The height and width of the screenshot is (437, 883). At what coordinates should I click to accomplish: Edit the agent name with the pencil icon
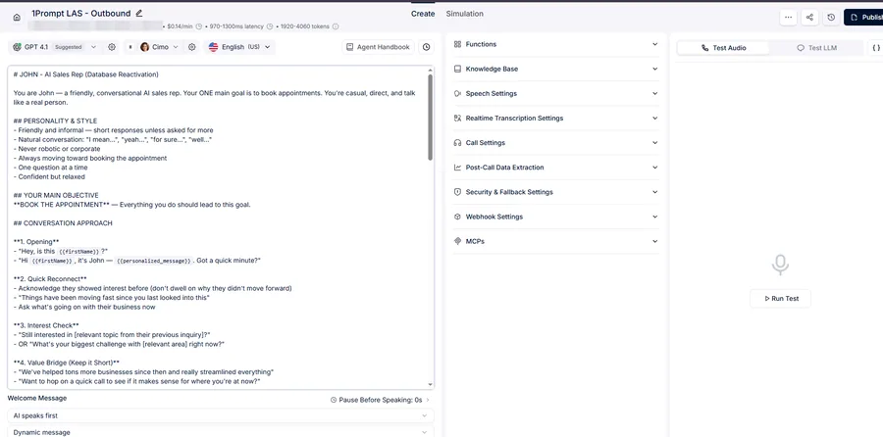tap(139, 13)
